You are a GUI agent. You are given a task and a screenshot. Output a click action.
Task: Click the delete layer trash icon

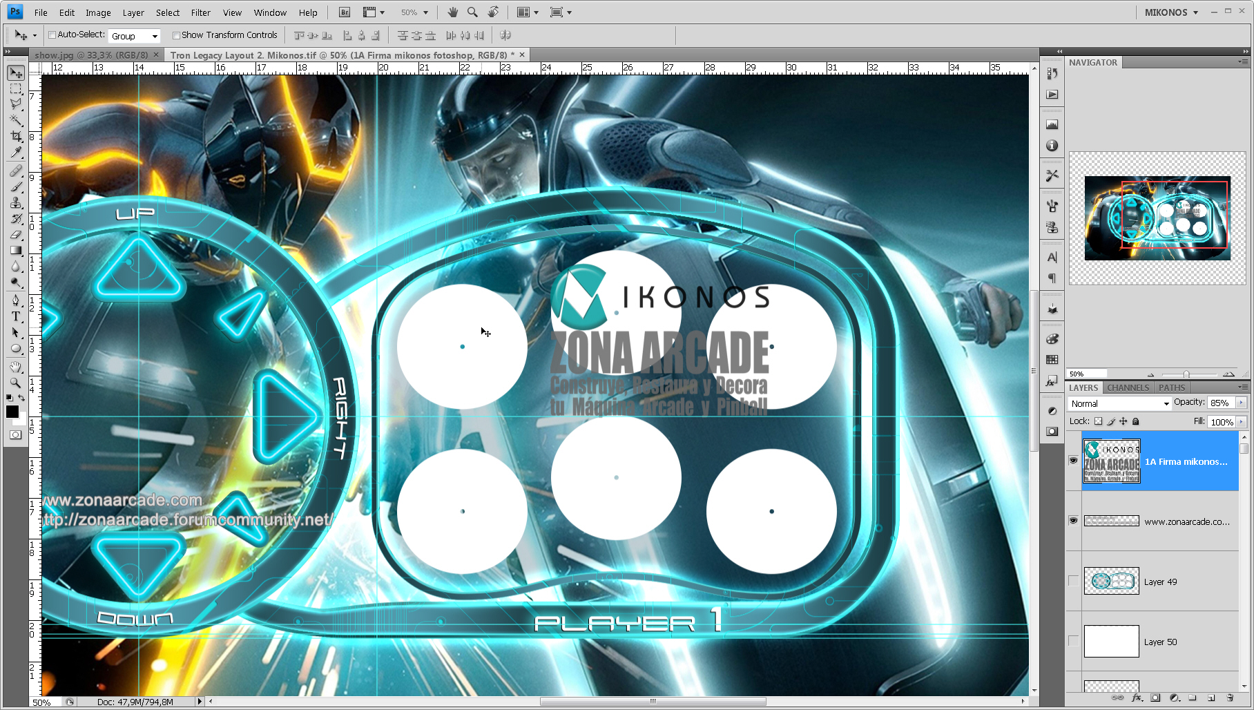click(1230, 698)
